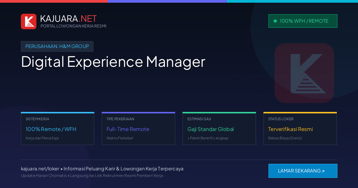Click the + Paket Benefit Lengkap text
Image resolution: width=358 pixels, height=188 pixels.
tap(208, 138)
